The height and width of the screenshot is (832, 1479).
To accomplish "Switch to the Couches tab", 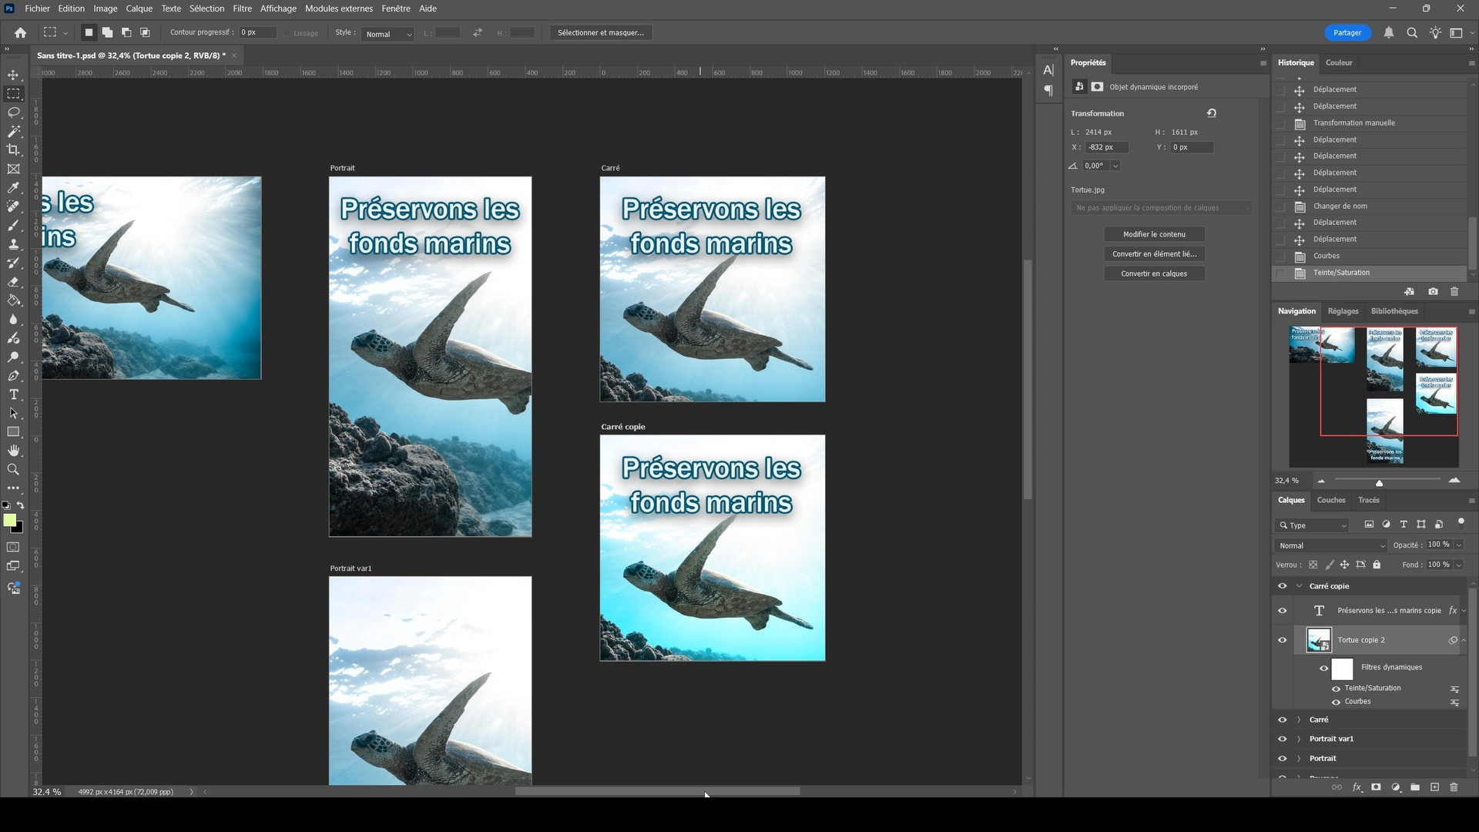I will tap(1330, 500).
